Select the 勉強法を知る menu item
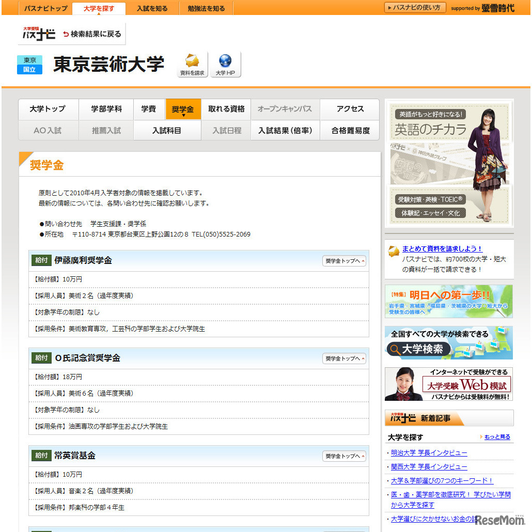 (206, 8)
